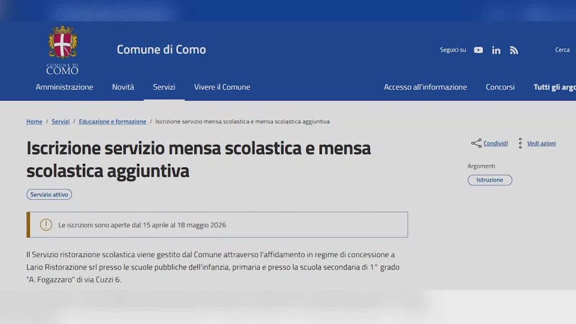The width and height of the screenshot is (576, 324).
Task: Open the Comune di Como YouTube channel icon
Action: click(x=478, y=50)
